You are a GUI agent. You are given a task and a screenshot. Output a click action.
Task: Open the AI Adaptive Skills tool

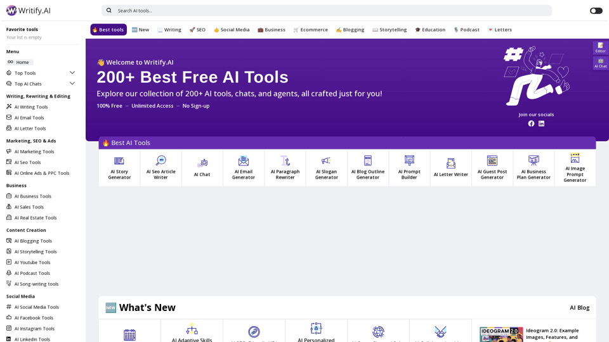click(x=192, y=332)
